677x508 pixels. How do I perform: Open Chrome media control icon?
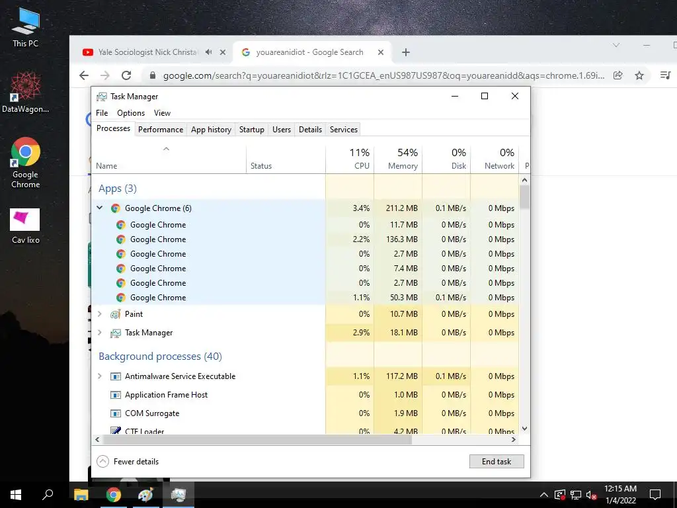click(665, 75)
